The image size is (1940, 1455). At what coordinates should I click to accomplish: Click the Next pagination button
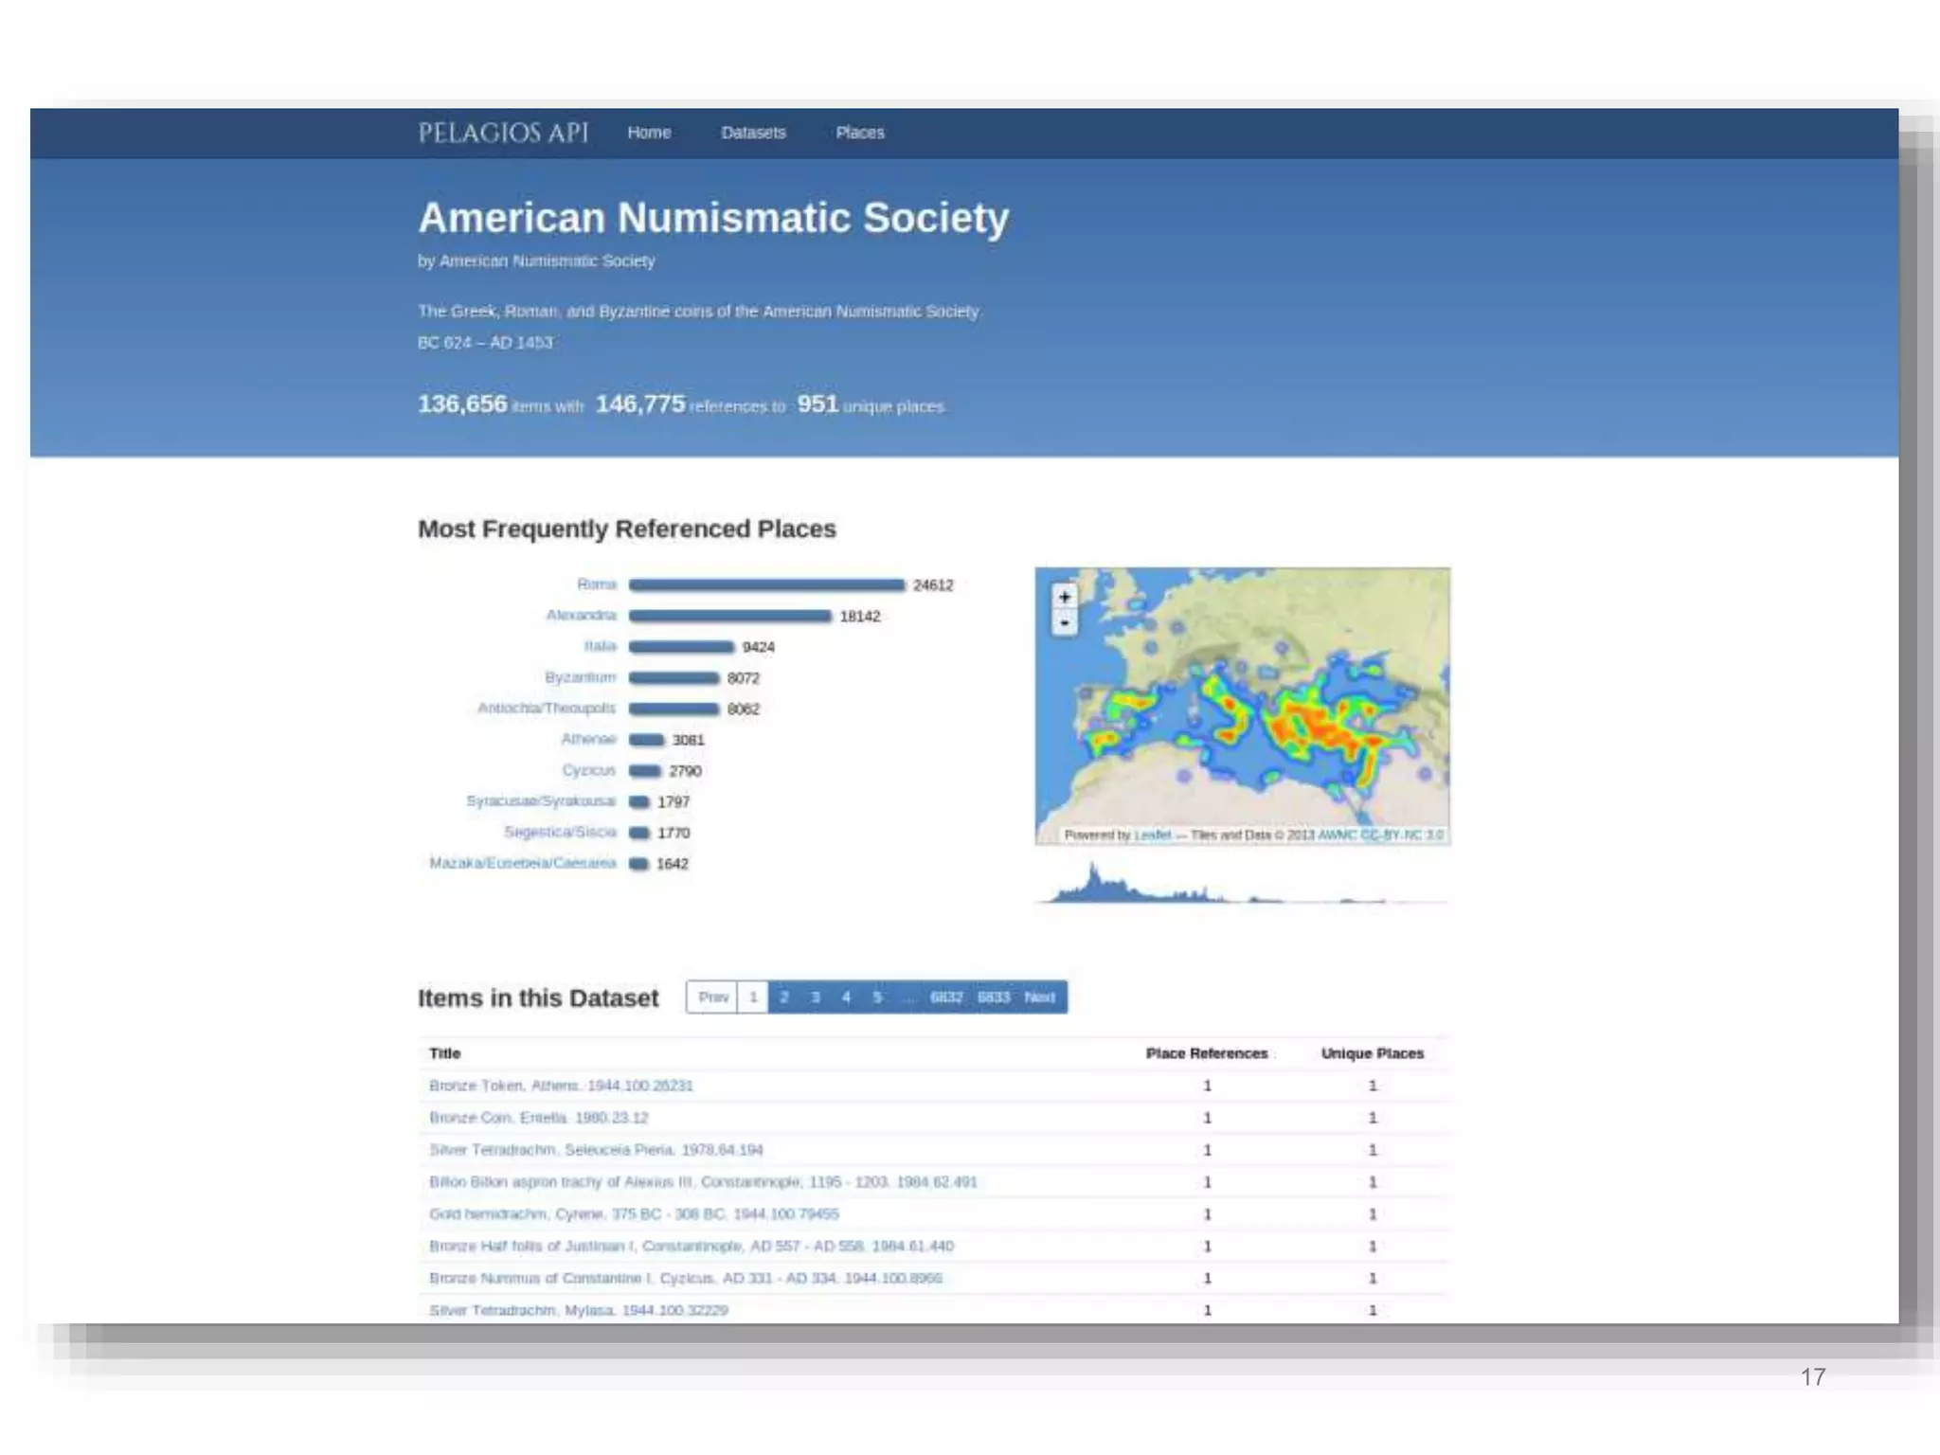(1039, 997)
